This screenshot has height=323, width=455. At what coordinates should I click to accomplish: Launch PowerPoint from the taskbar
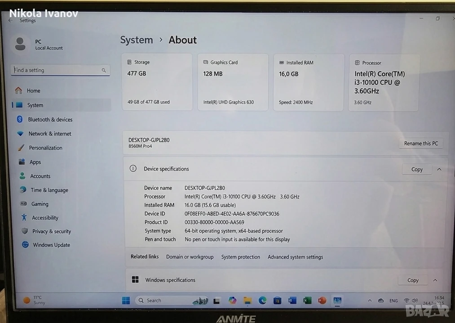322,301
